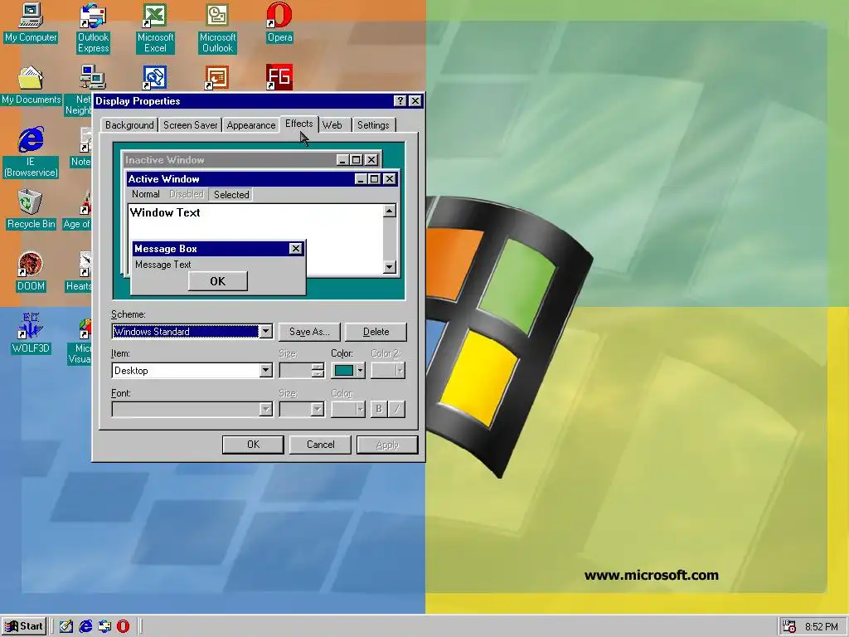The image size is (849, 637).
Task: Click the Message Box title bar preview
Action: tap(218, 249)
